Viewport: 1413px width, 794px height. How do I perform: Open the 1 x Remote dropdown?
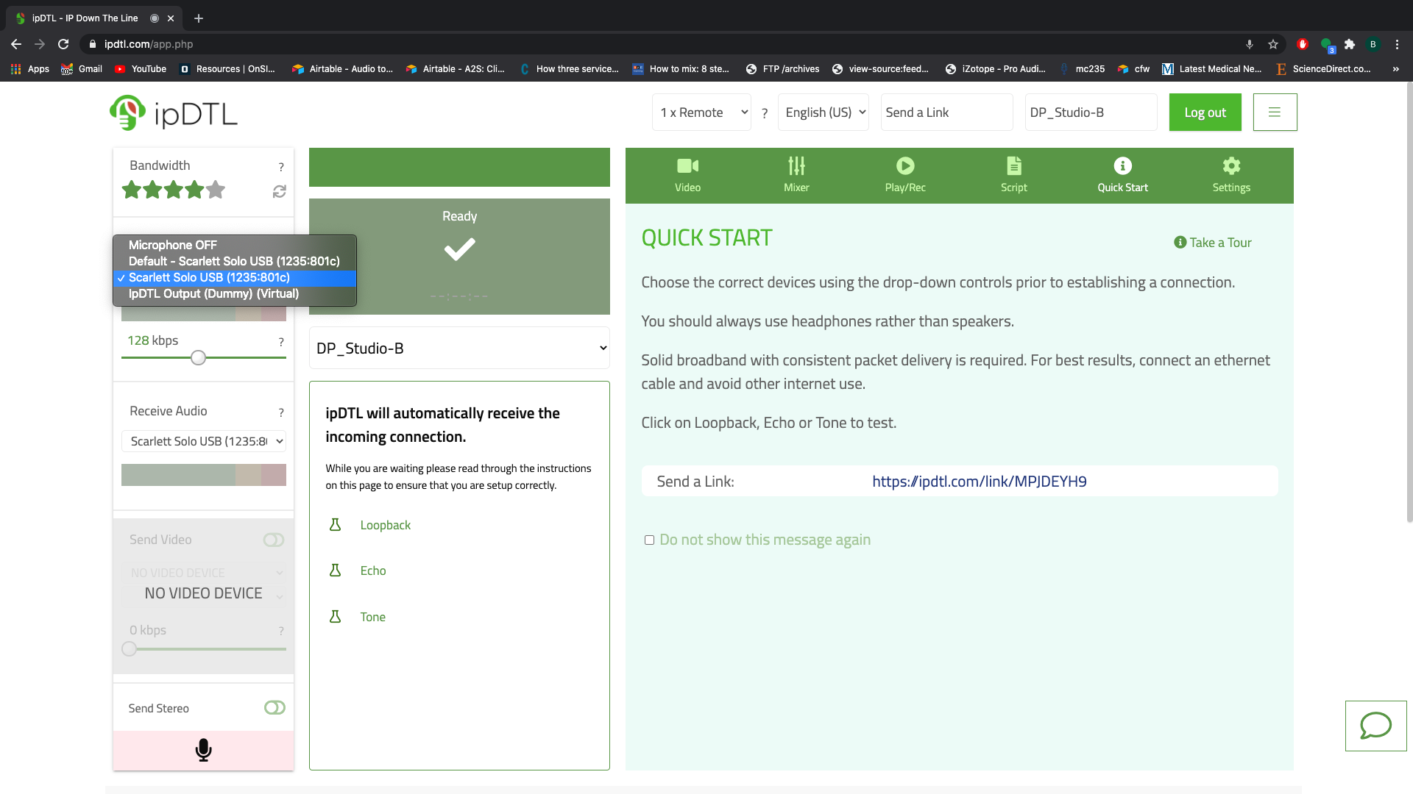click(x=701, y=112)
